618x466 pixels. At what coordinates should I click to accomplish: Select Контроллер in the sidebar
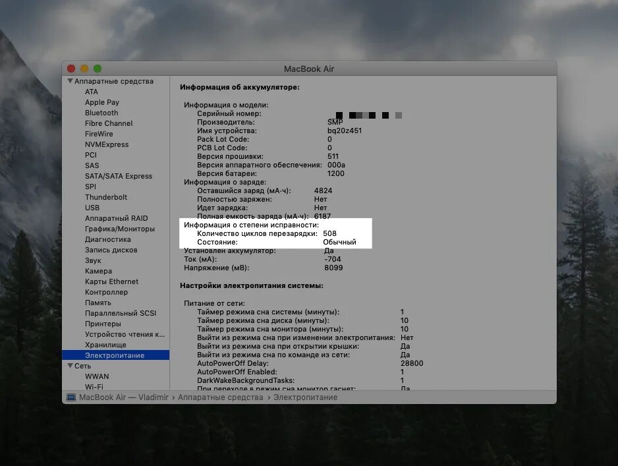107,292
